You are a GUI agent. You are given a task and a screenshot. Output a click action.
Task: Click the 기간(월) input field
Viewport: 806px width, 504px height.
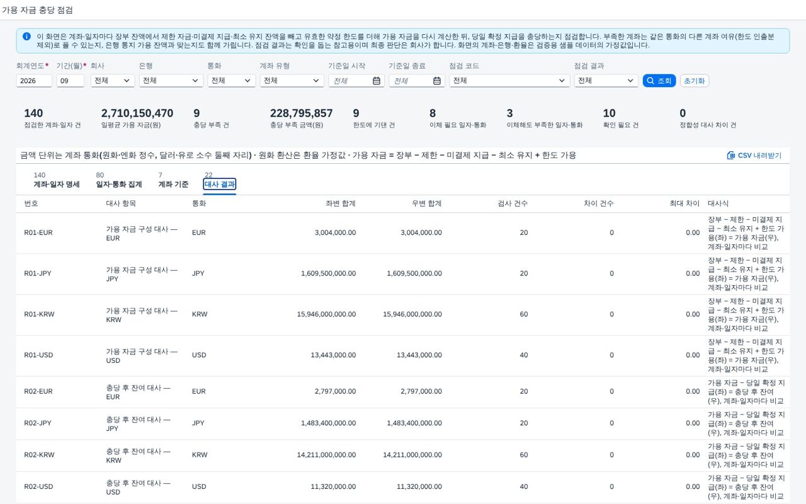71,81
